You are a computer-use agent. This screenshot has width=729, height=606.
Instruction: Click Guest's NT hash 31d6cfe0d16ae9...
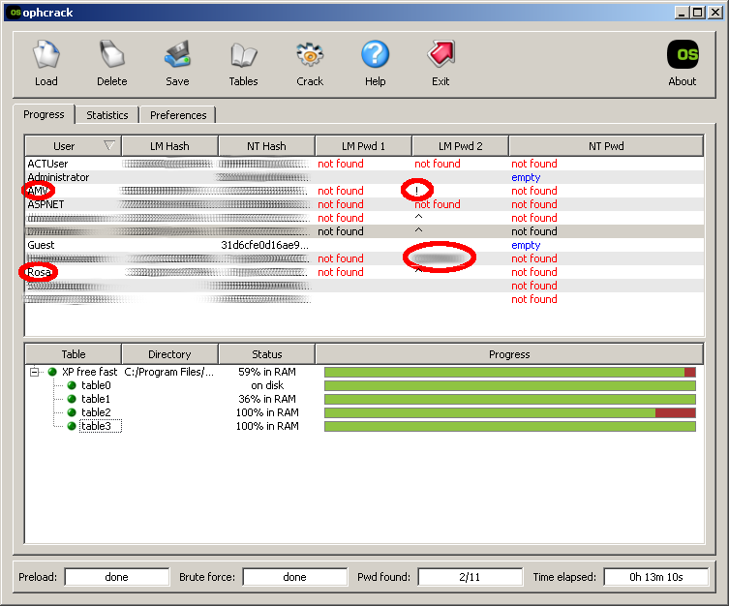coord(264,245)
